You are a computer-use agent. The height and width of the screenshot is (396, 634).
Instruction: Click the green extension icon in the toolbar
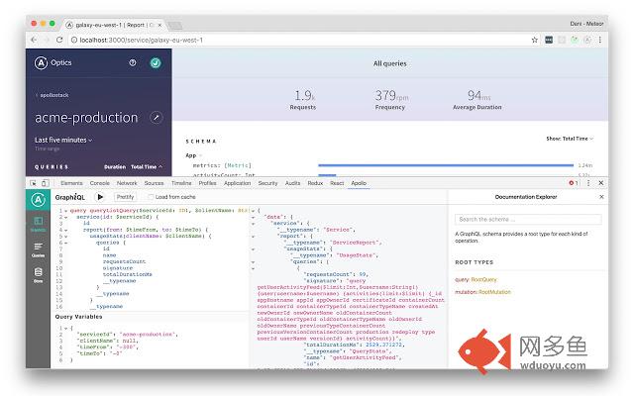[x=575, y=40]
